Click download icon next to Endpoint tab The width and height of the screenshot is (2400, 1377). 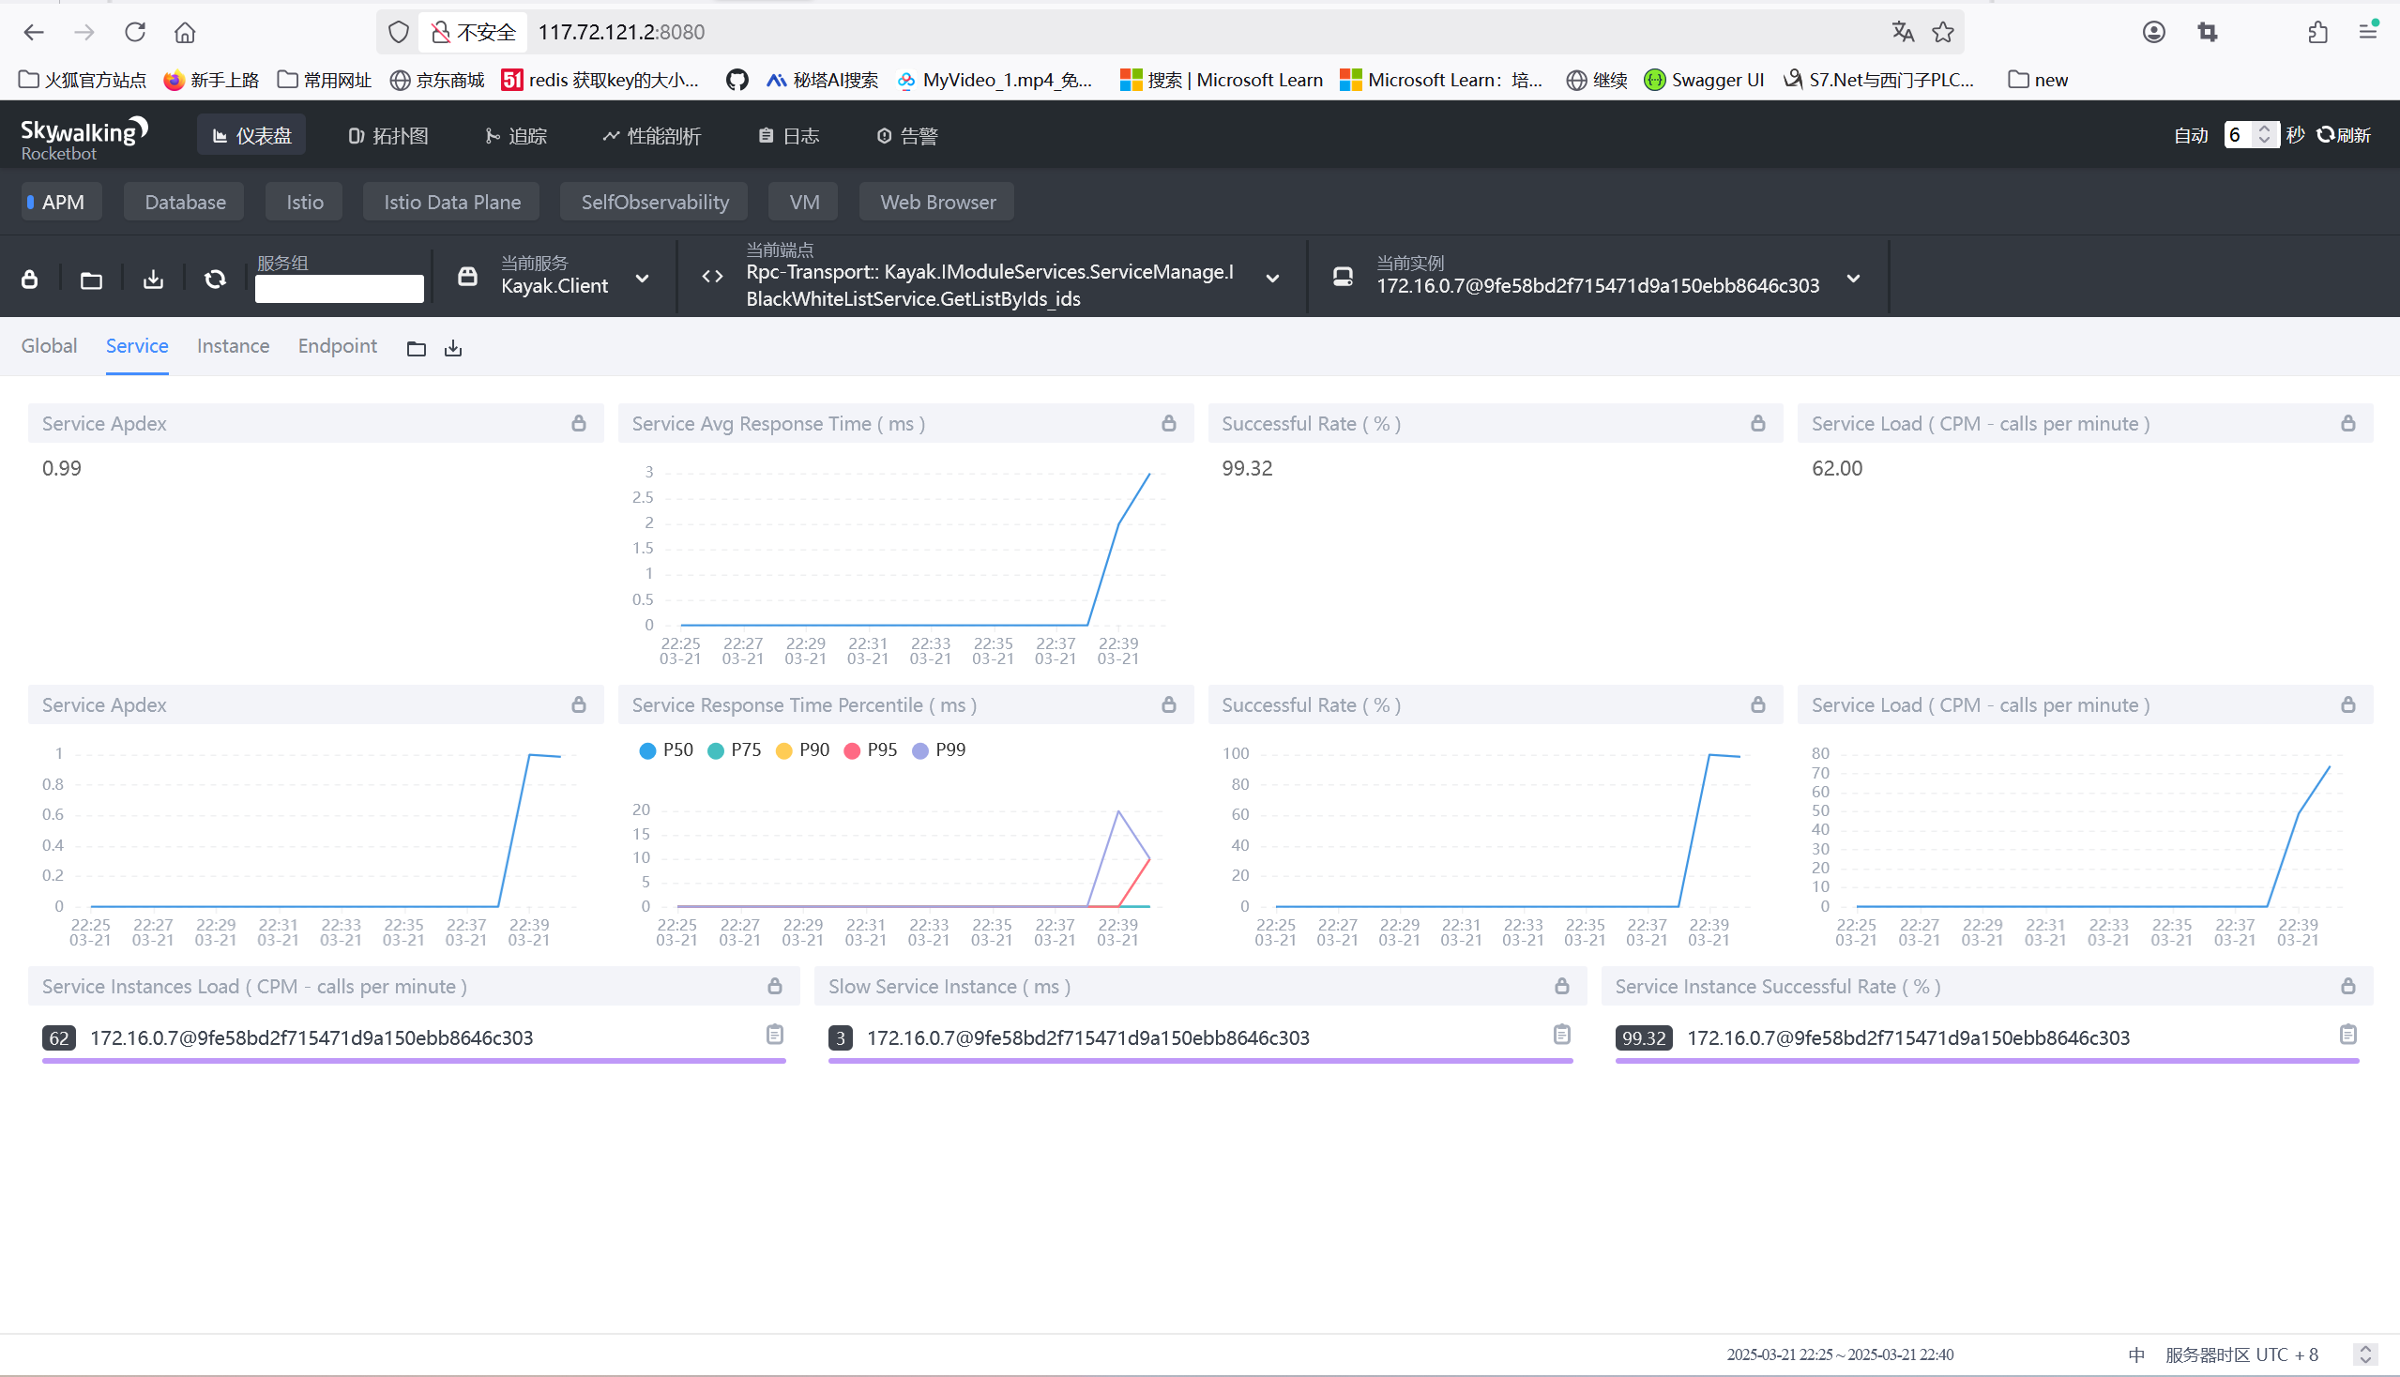tap(453, 349)
